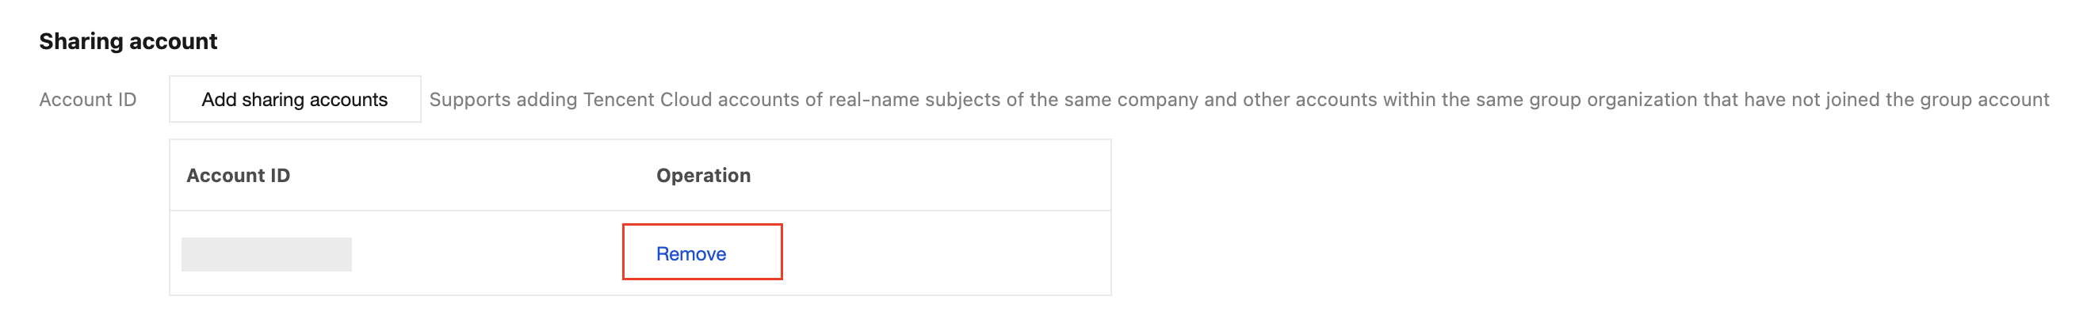The height and width of the screenshot is (323, 2083).
Task: Click "same company" in the hint text
Action: coord(1129,99)
